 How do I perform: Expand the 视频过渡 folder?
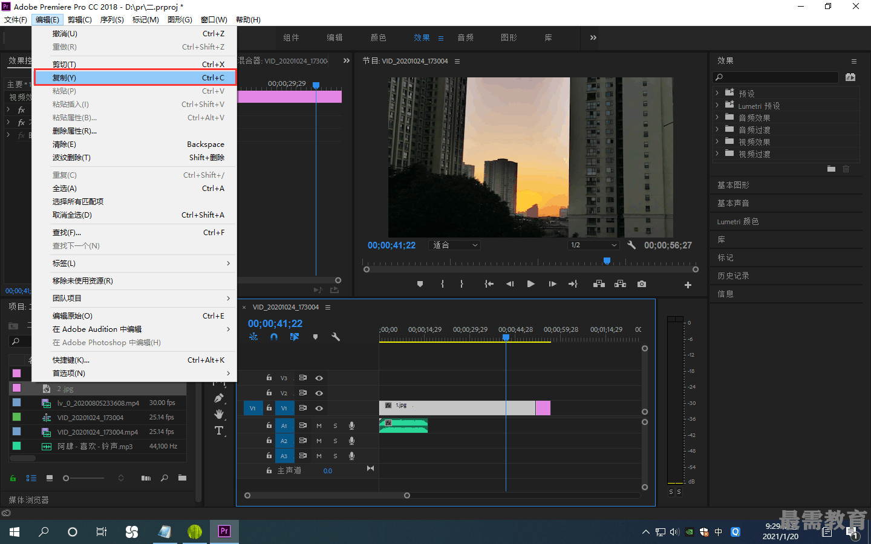(717, 154)
